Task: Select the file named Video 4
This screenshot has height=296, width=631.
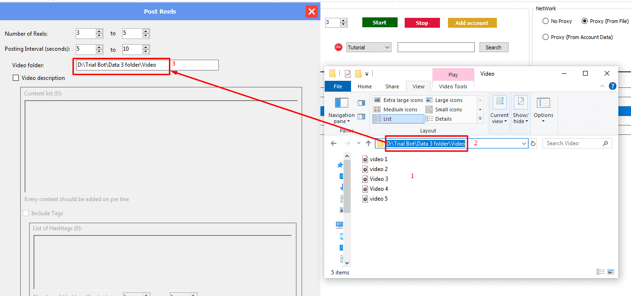Action: tap(375, 189)
